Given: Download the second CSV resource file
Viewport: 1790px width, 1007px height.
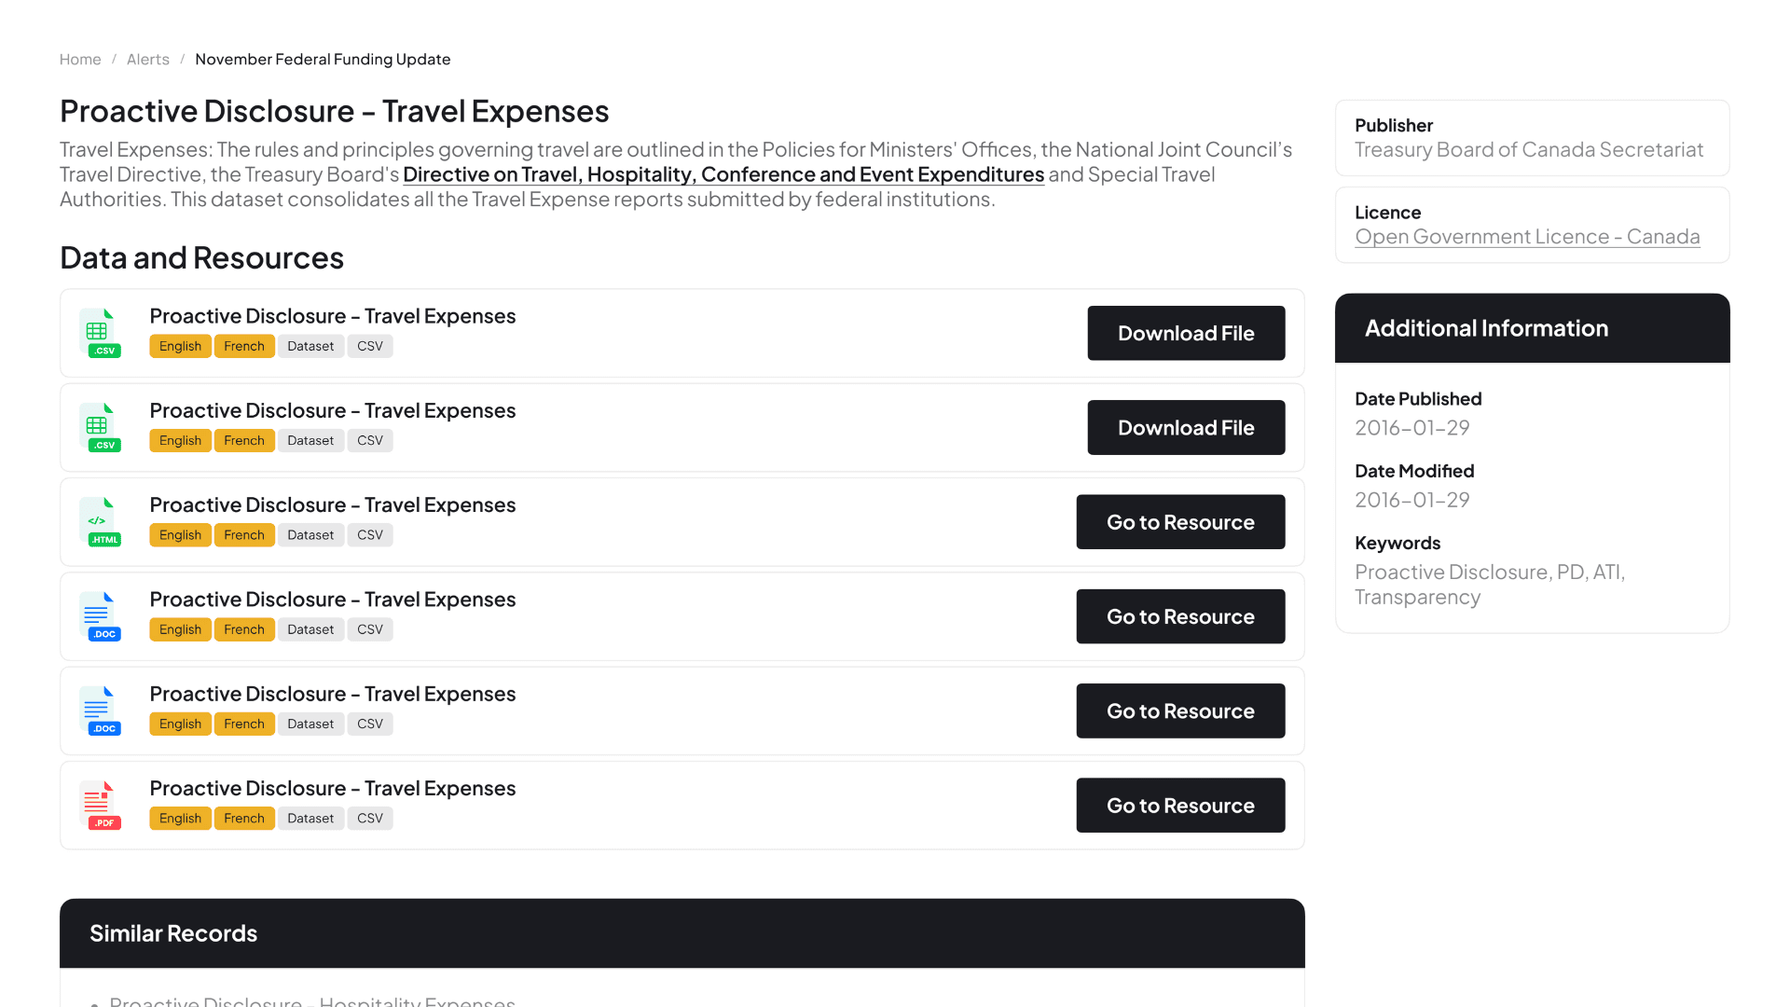Looking at the screenshot, I should 1186,428.
